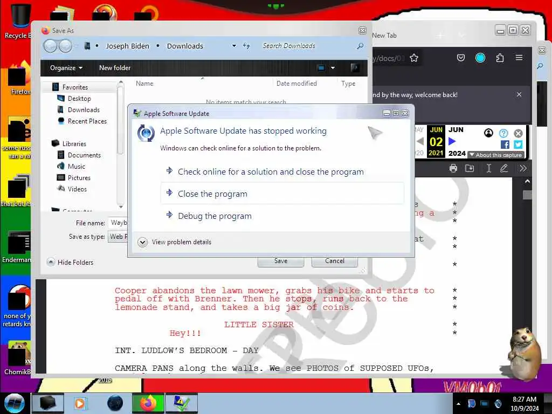Open Windows Start button
Image resolution: width=552 pixels, height=414 pixels.
(x=14, y=403)
